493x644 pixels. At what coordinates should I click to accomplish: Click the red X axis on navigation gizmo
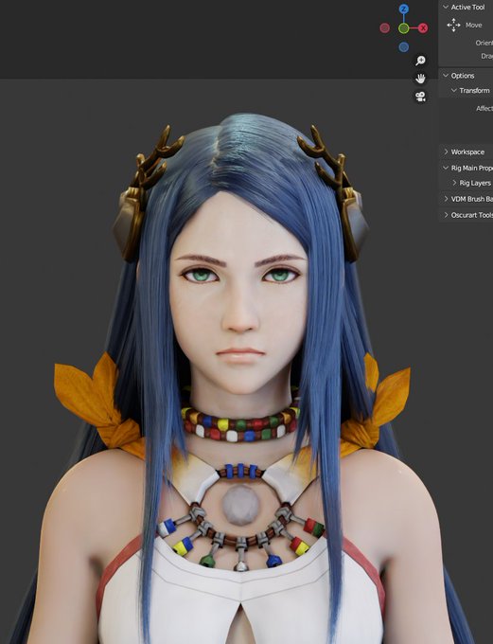click(423, 27)
